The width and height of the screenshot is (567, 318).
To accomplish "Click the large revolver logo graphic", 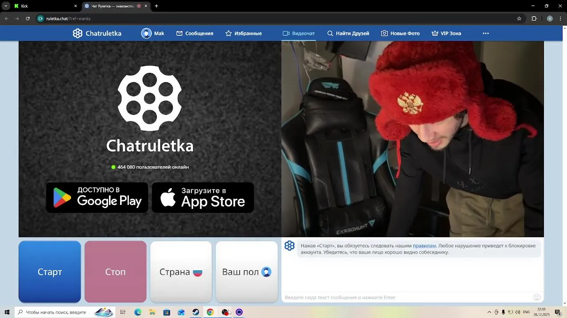I will coord(150,98).
